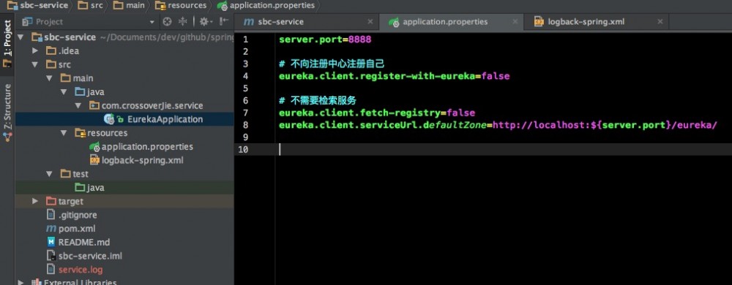Click the Project view icon beside Project label
Image resolution: width=732 pixels, height=285 pixels.
click(x=28, y=21)
